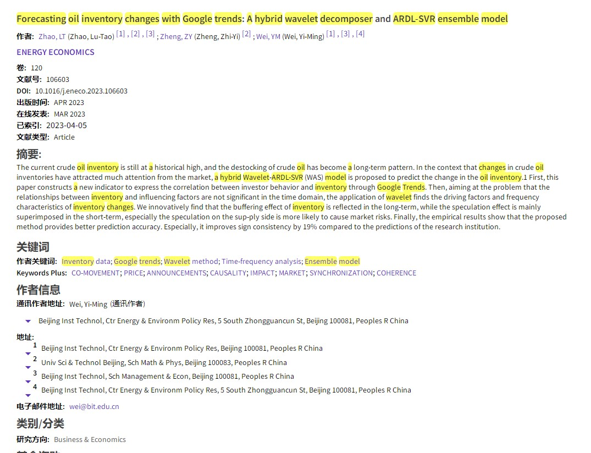Screen dimensions: 591x453
Task: Click affiliation [2] superscript after Zheng, Zhi-Yi
Action: [246, 34]
